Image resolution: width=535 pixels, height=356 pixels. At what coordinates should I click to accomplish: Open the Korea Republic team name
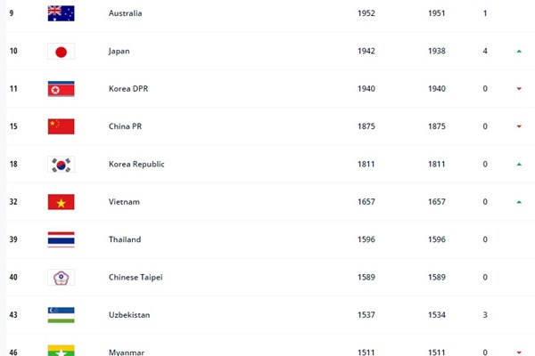[136, 164]
